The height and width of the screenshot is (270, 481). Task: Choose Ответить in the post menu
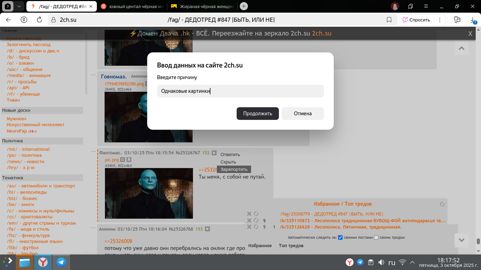(230, 155)
